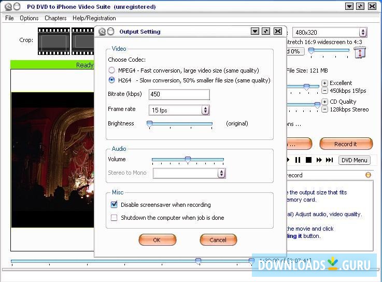The height and width of the screenshot is (282, 382).
Task: Click the round button beside Output Setting logo
Action: pos(111,32)
